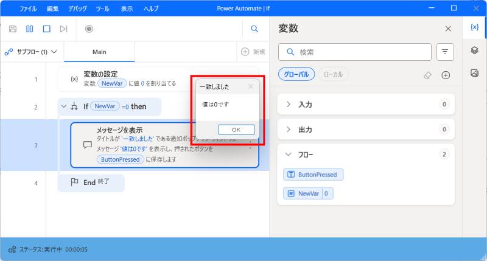Toggle the グローバル variable scope
The width and height of the screenshot is (487, 261).
point(296,75)
